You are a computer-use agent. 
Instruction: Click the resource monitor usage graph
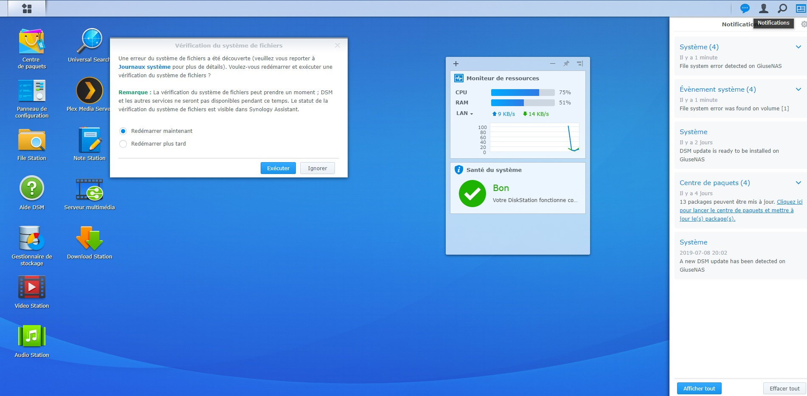pos(534,138)
